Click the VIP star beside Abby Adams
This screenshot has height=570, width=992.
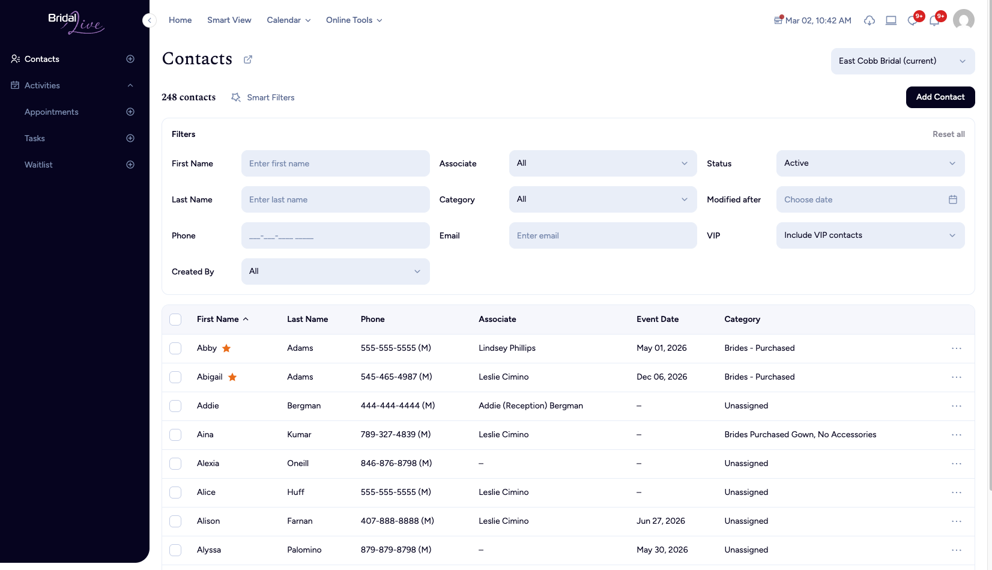pyautogui.click(x=226, y=348)
